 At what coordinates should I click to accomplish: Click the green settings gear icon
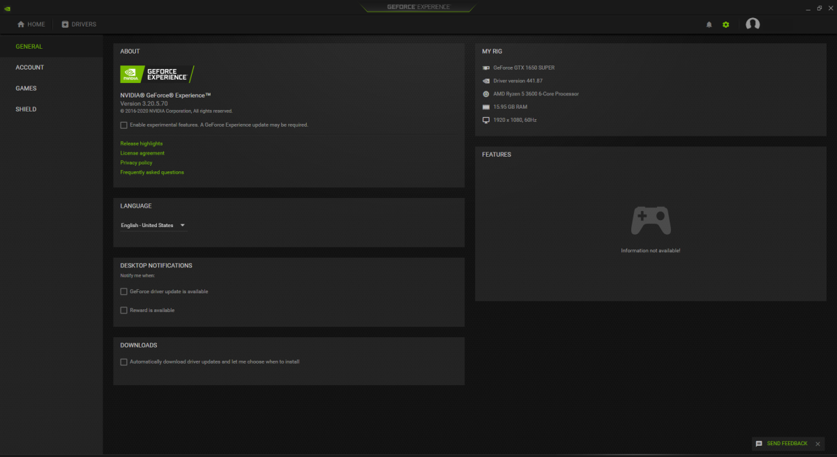[726, 24]
